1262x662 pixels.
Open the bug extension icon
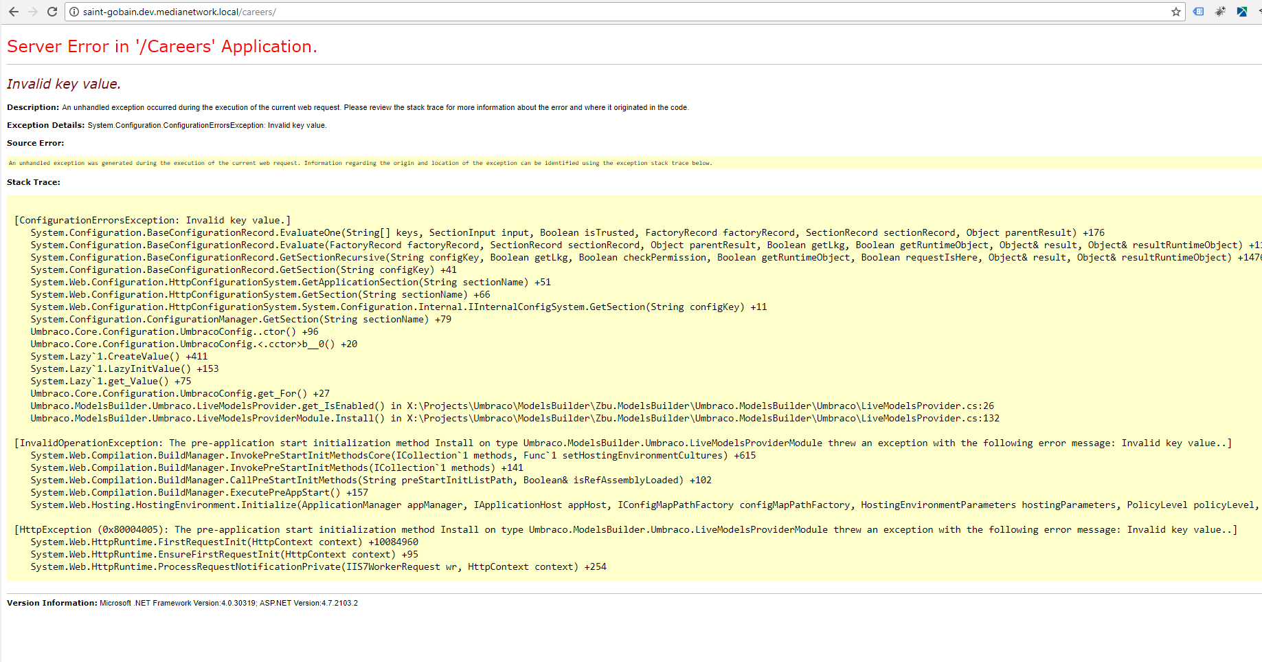coord(1220,12)
